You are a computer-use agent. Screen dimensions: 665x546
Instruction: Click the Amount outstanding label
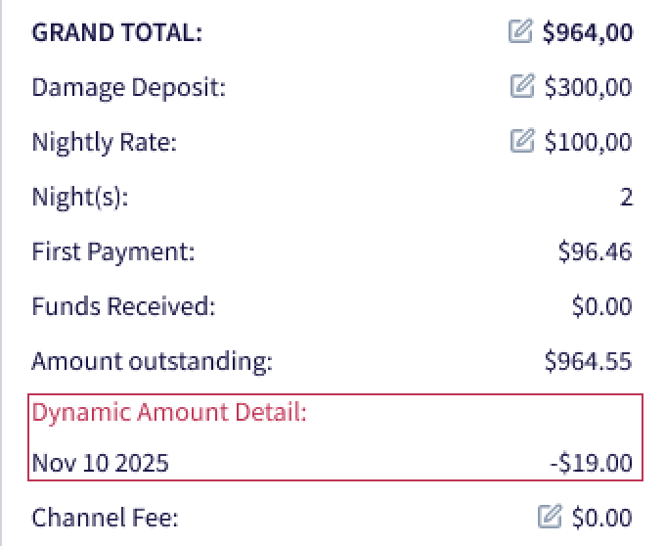coord(152,361)
